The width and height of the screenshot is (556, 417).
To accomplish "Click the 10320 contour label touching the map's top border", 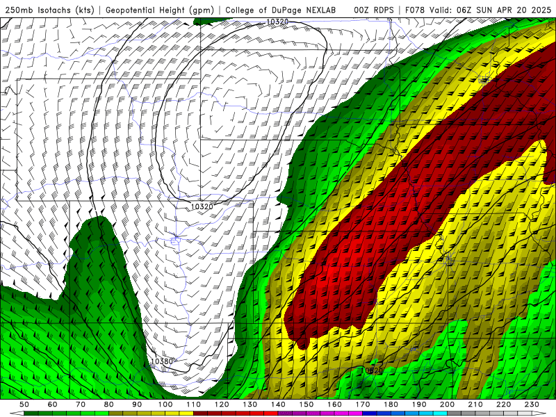I will (277, 22).
